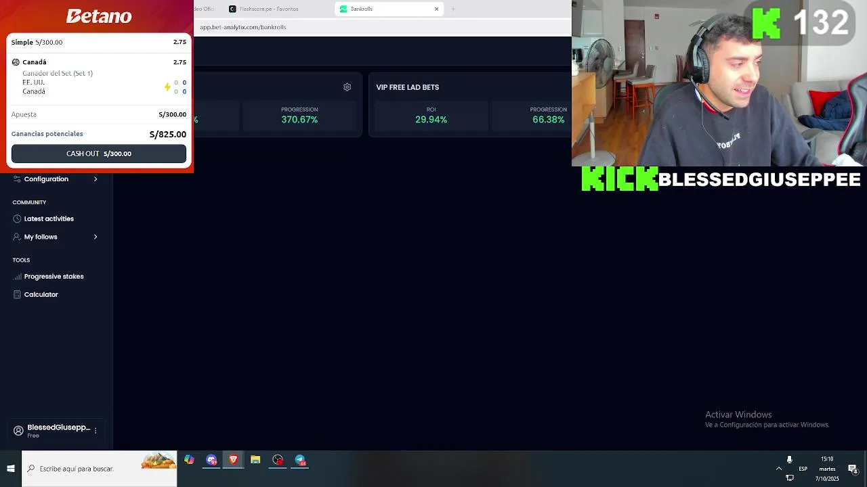Open the Discord taskbar icon
Image resolution: width=867 pixels, height=487 pixels.
[211, 460]
